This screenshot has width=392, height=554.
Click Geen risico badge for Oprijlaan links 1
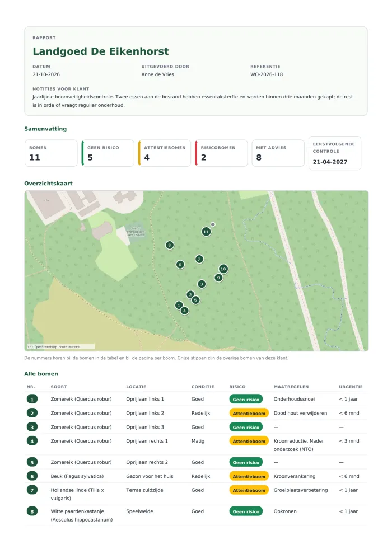246,399
